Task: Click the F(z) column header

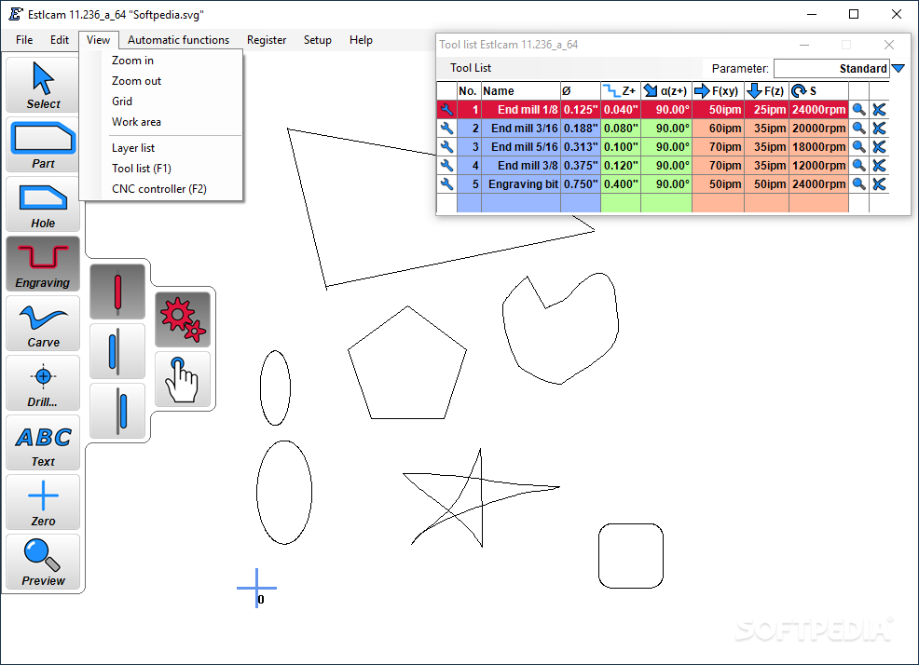Action: [766, 91]
